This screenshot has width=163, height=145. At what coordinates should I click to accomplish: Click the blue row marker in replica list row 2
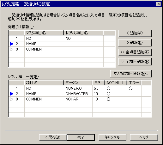(x=12, y=94)
